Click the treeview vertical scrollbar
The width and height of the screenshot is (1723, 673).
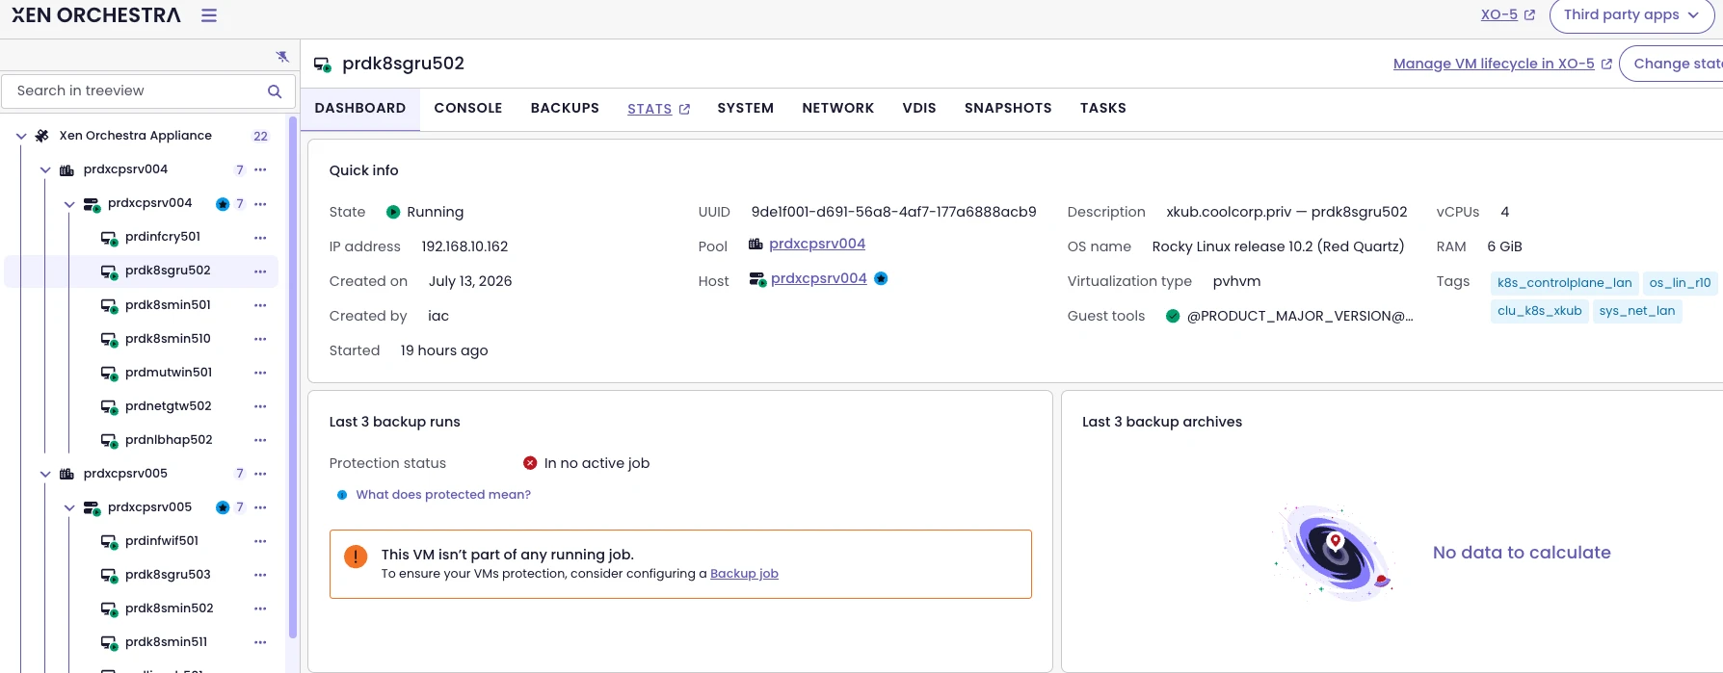click(293, 375)
